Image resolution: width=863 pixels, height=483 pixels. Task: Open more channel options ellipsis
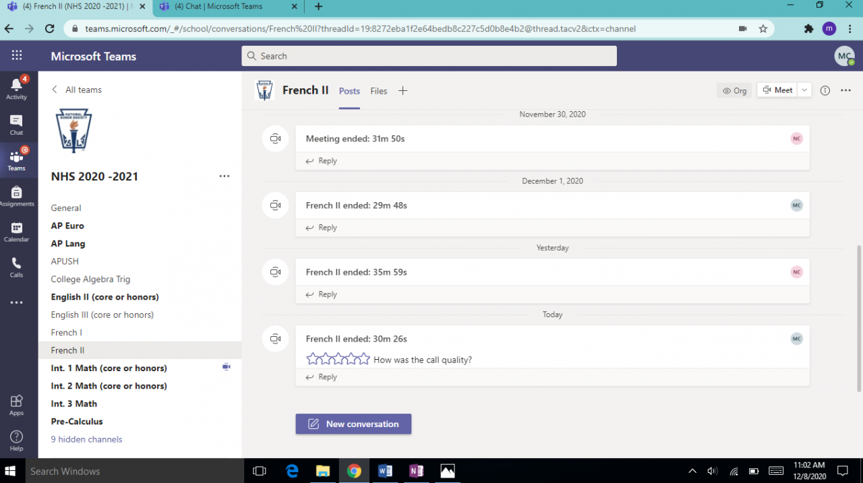tap(846, 90)
